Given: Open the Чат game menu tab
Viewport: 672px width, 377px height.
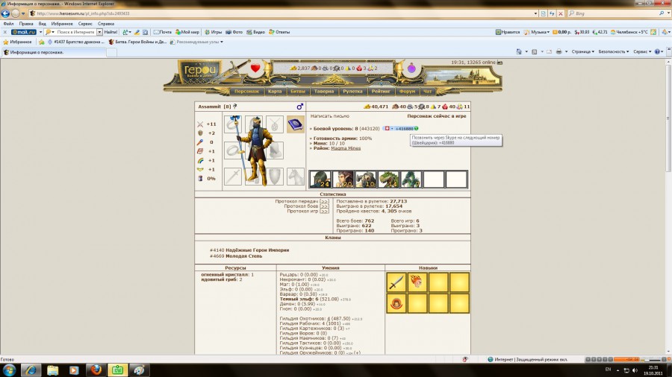Looking at the screenshot, I should 427,91.
